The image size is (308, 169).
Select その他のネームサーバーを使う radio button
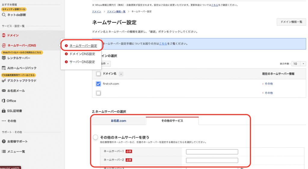coord(96,137)
